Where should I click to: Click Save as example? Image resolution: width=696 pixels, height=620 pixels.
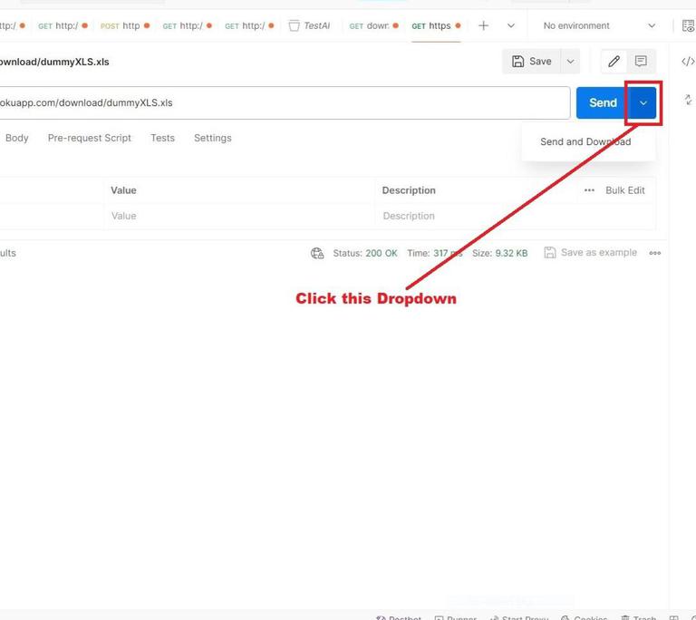590,253
